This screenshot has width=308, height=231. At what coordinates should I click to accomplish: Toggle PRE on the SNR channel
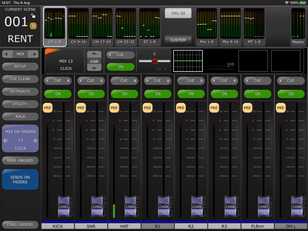[81, 108]
